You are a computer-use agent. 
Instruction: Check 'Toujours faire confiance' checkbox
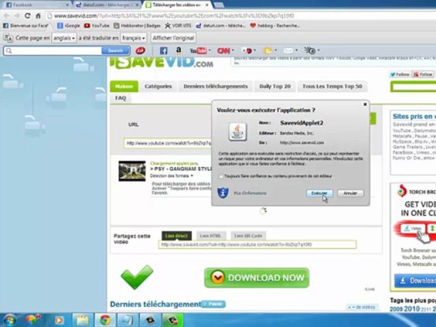(221, 176)
